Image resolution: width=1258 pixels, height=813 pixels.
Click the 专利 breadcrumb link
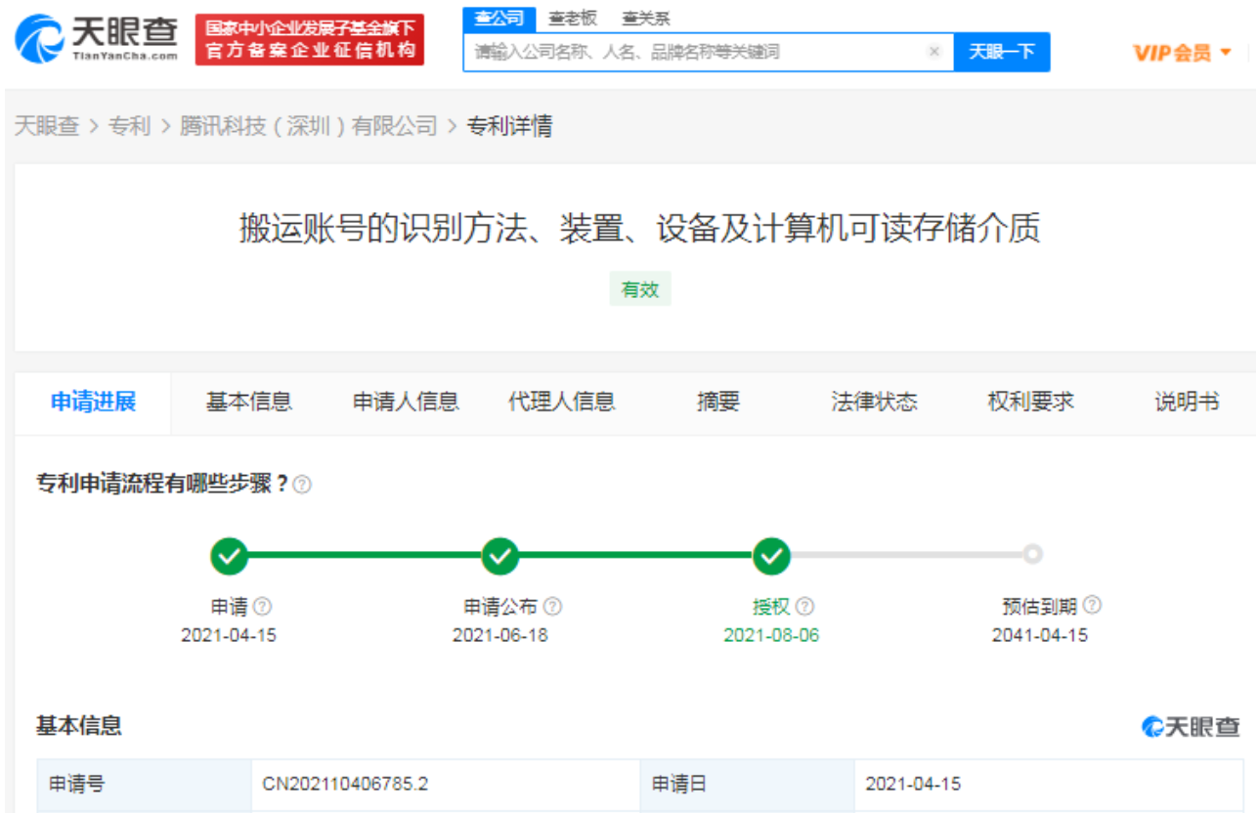point(129,126)
